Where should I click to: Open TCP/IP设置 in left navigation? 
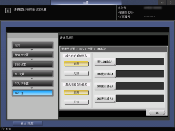click(x=32, y=83)
